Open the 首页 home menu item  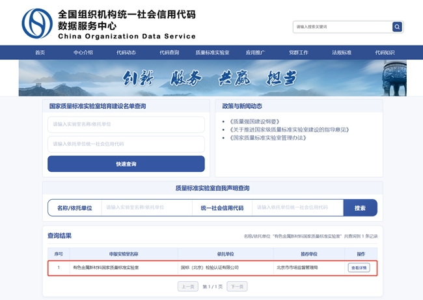(x=40, y=53)
